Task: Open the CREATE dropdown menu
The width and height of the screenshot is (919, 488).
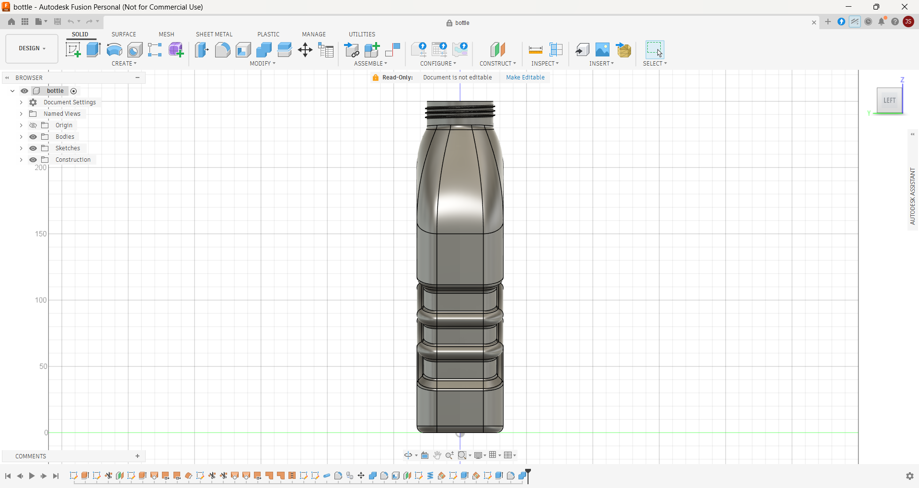Action: click(124, 64)
